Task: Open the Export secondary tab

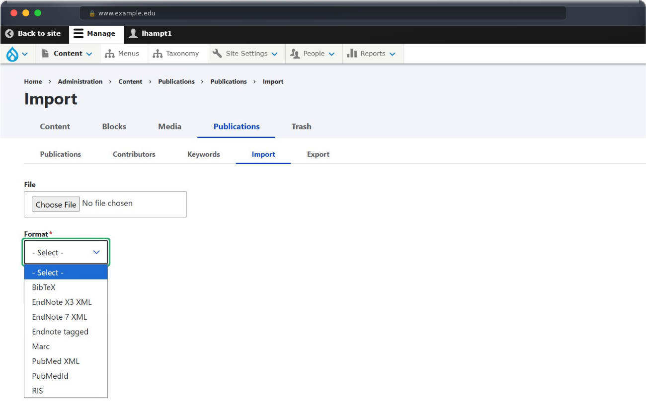Action: (x=318, y=154)
